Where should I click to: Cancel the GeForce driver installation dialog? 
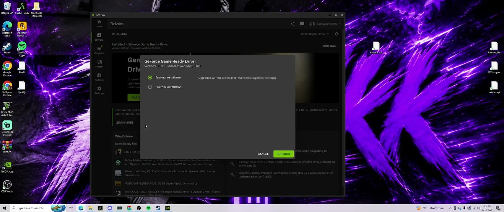263,154
